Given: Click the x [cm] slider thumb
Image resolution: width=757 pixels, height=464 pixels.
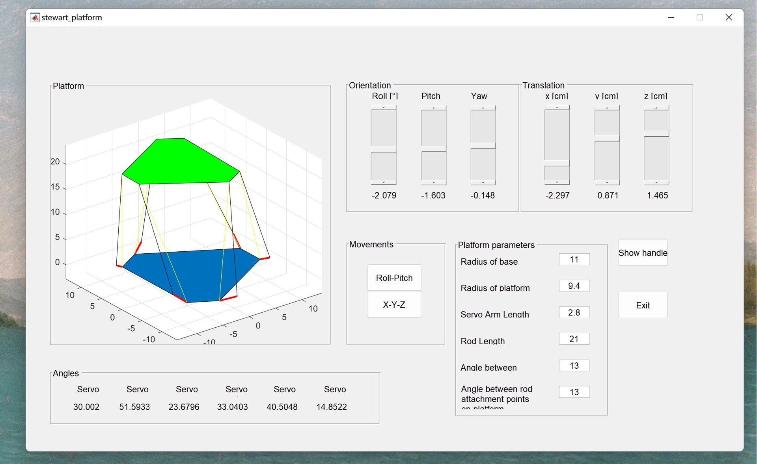Looking at the screenshot, I should 557,163.
